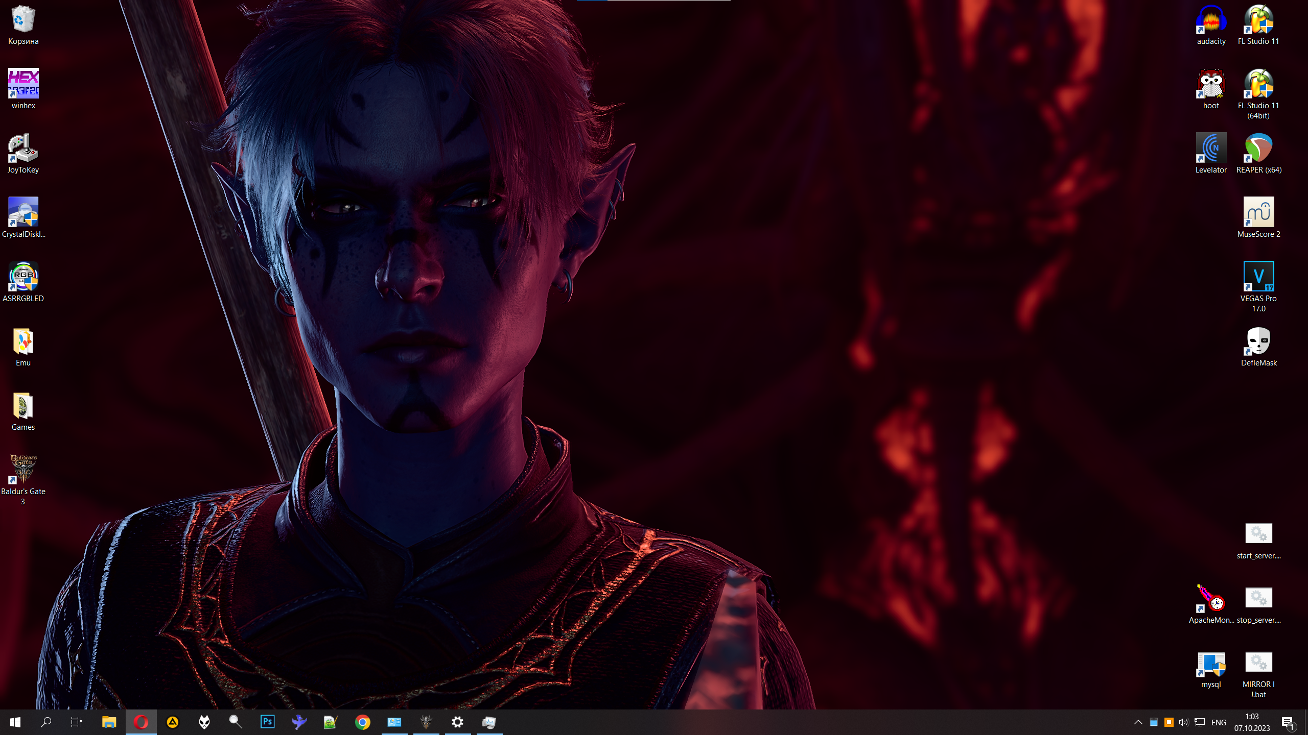Switch input language via ENG indicator
This screenshot has width=1308, height=735.
(x=1219, y=722)
